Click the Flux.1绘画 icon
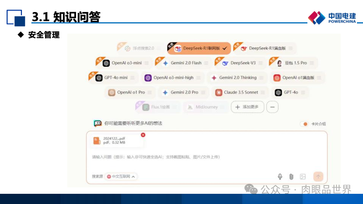The image size is (363, 204). (x=146, y=107)
